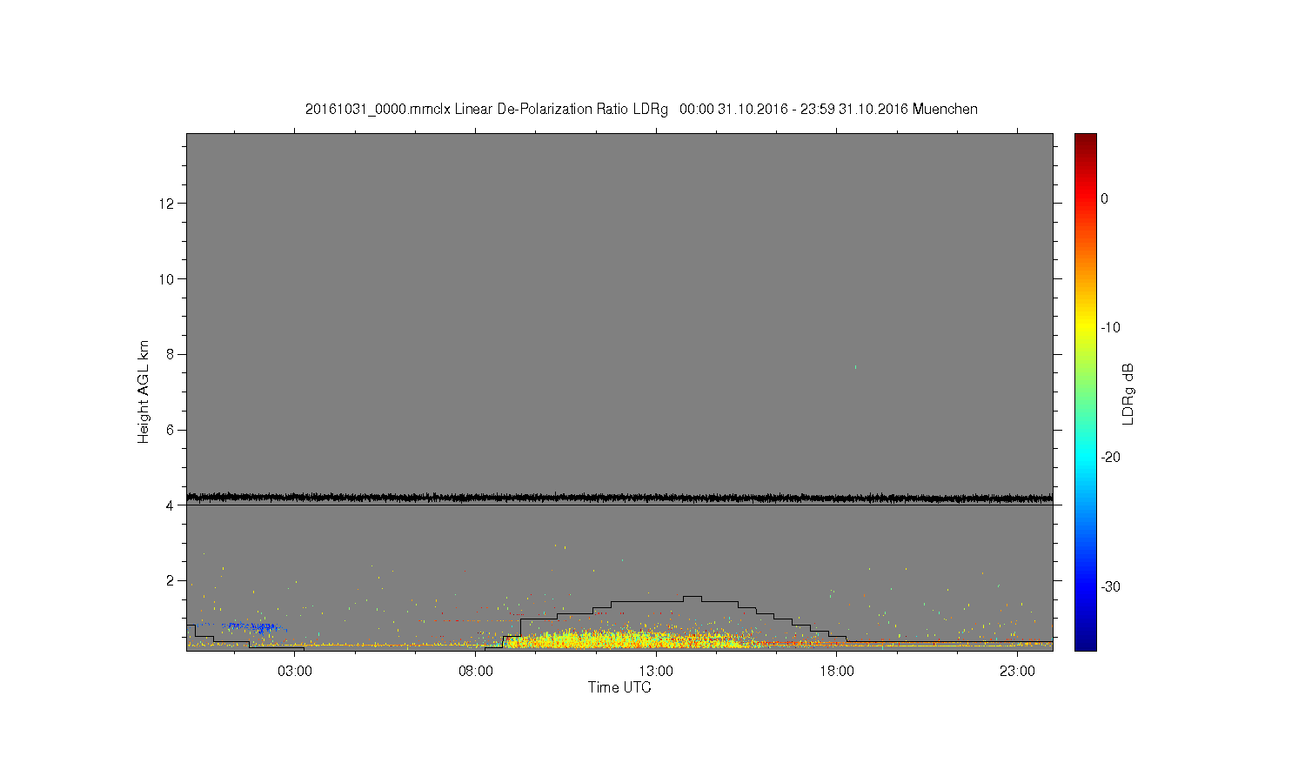Click the 'Height AGL km' axis label

coord(144,391)
